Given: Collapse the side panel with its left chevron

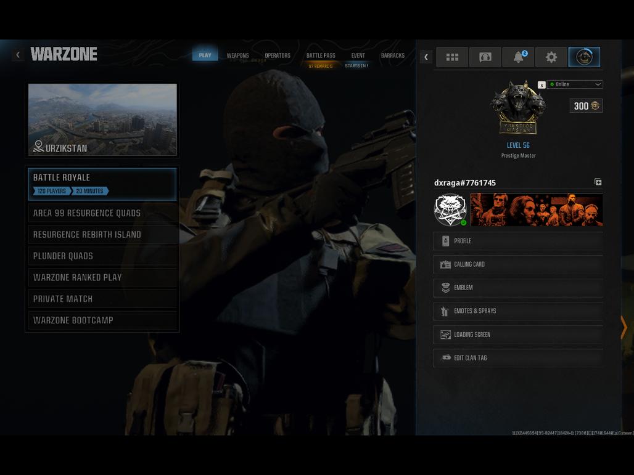Looking at the screenshot, I should click(426, 57).
